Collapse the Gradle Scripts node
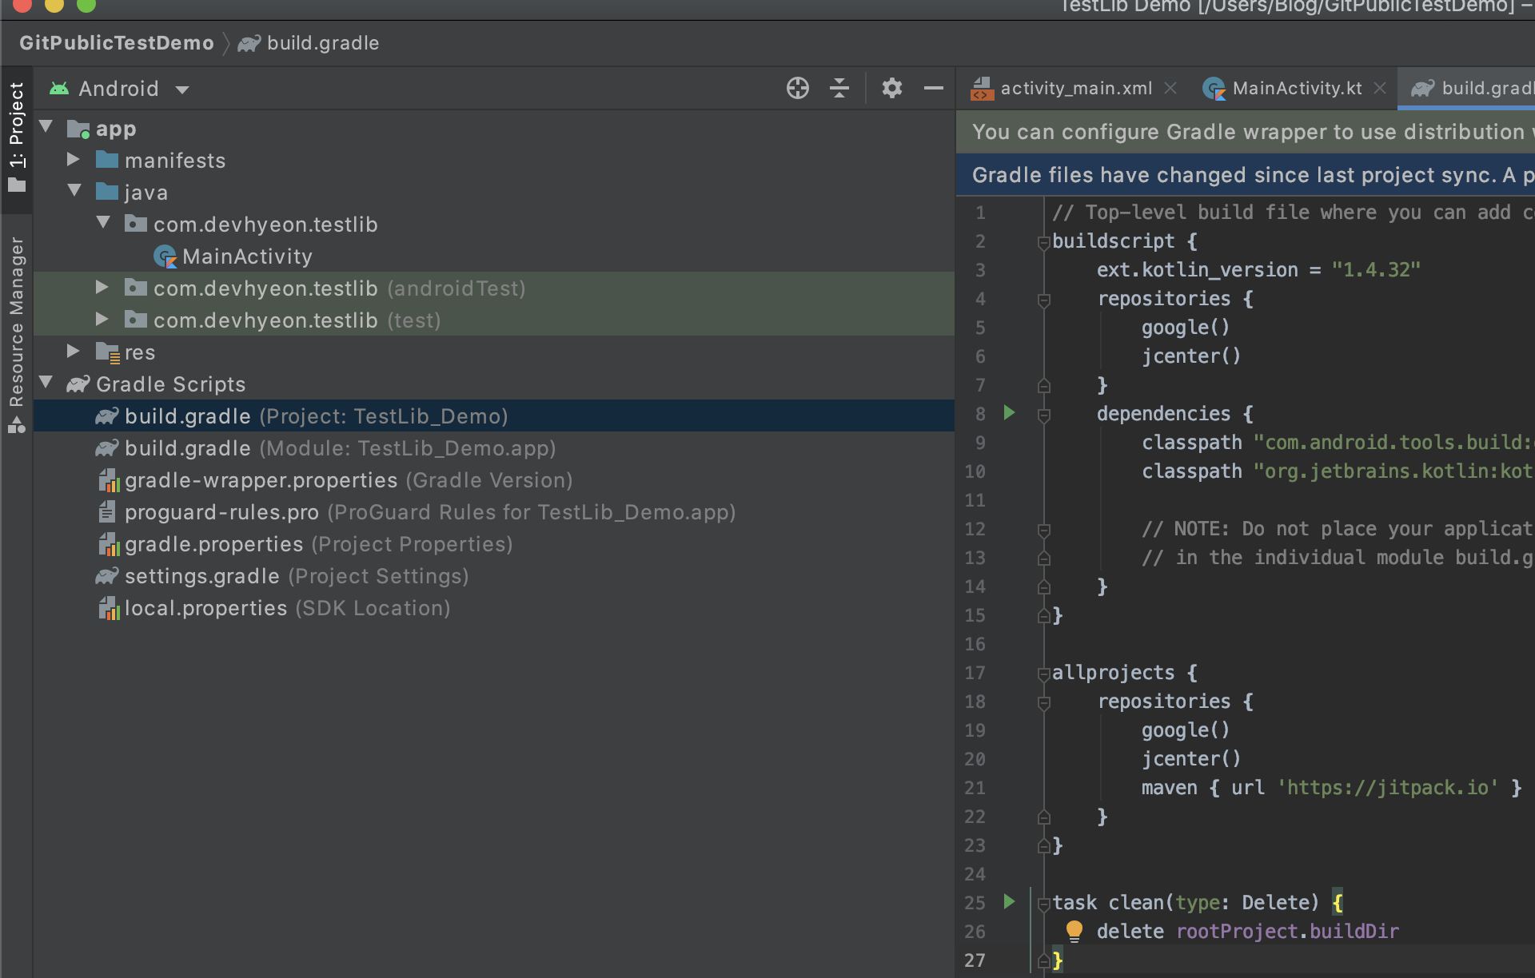This screenshot has width=1535, height=978. [46, 384]
